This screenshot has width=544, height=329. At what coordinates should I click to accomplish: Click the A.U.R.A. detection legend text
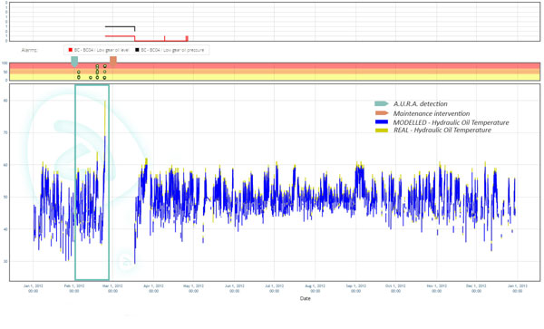(420, 103)
